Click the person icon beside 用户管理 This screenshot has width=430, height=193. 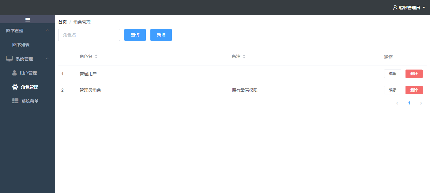(x=14, y=73)
